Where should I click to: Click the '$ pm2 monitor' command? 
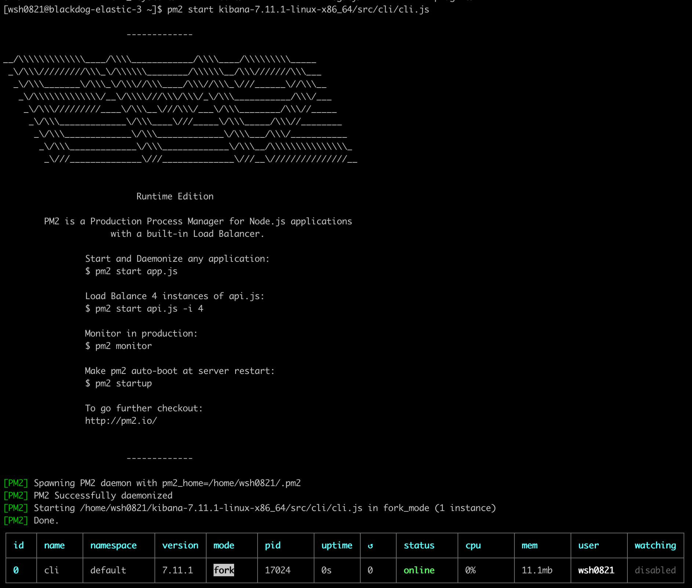pos(119,346)
